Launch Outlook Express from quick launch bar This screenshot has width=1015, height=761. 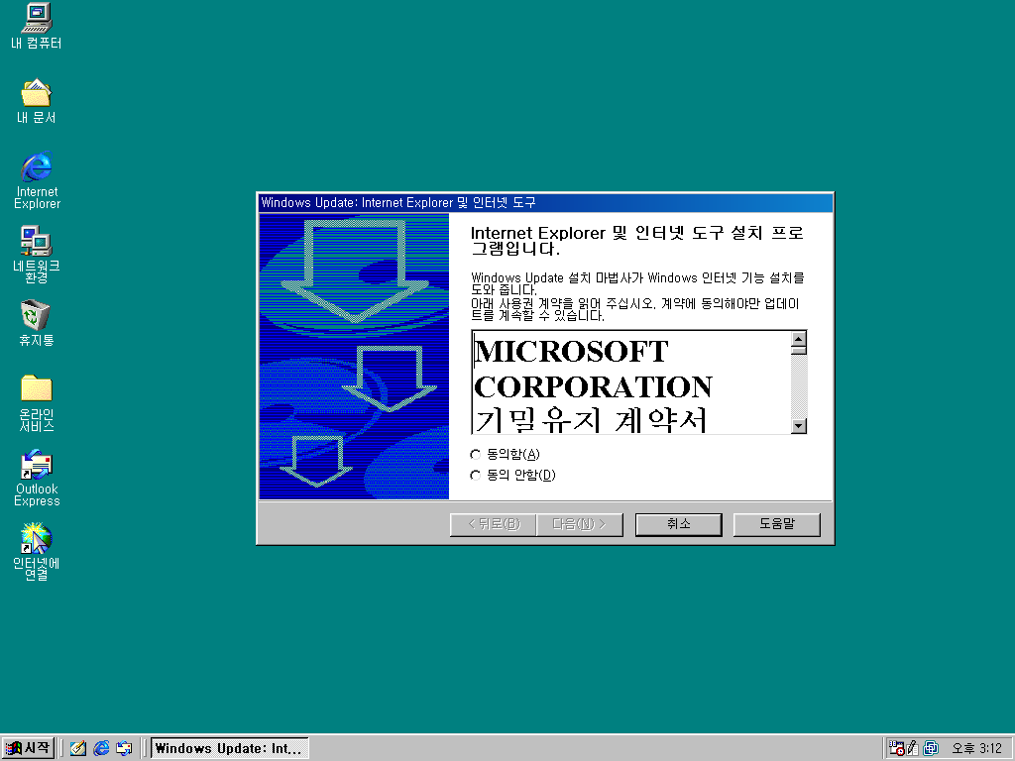pos(124,748)
